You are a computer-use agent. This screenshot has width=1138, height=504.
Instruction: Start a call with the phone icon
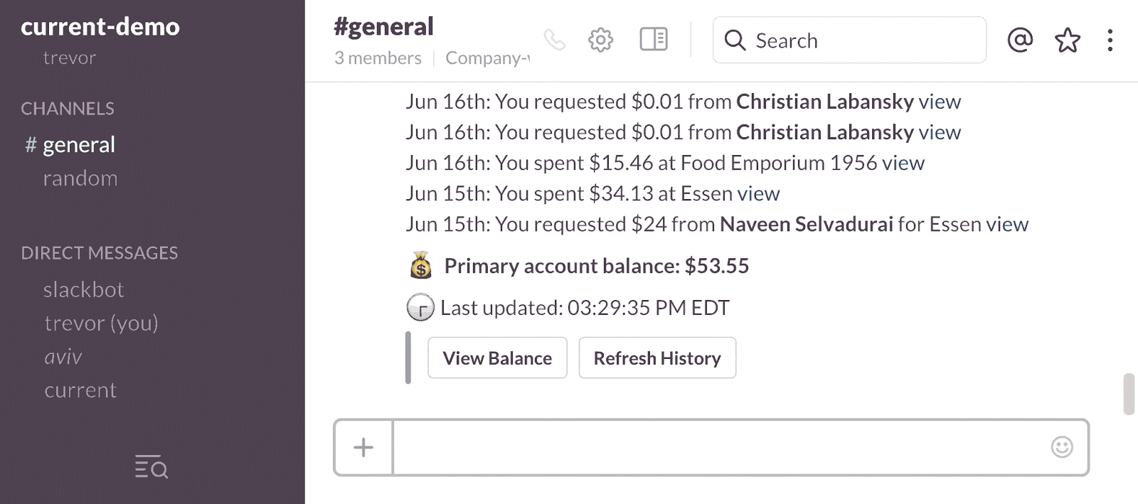click(554, 40)
